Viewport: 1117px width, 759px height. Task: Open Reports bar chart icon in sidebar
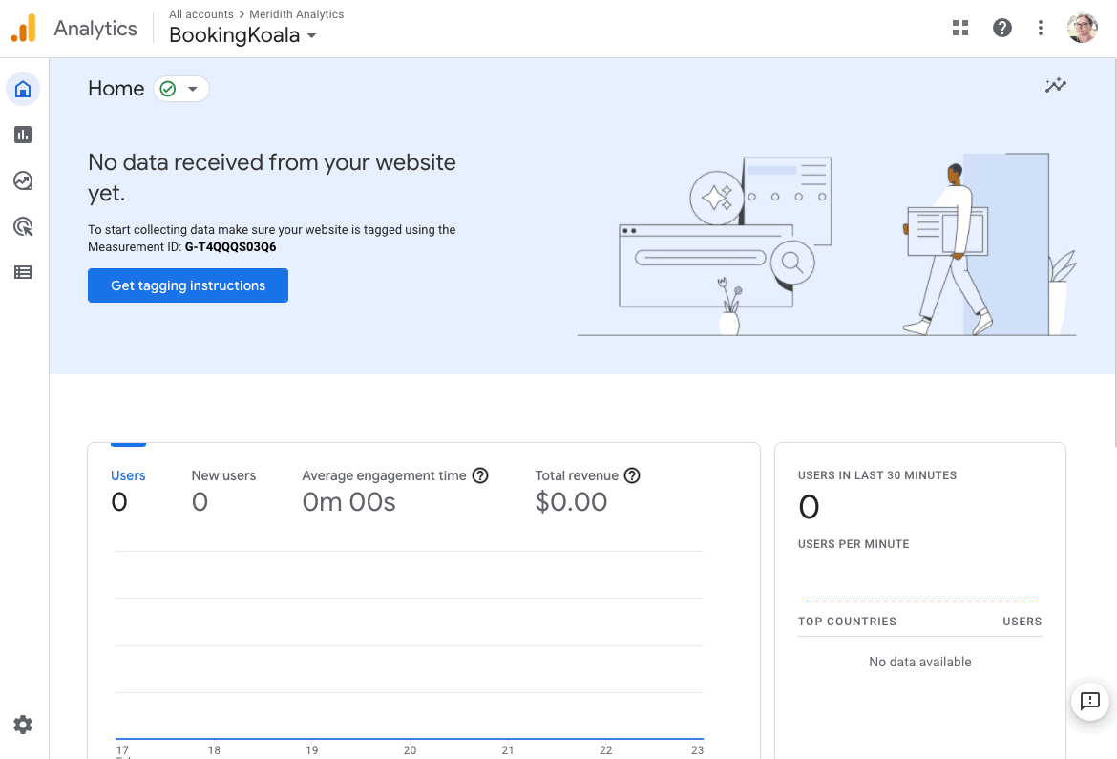tap(23, 135)
